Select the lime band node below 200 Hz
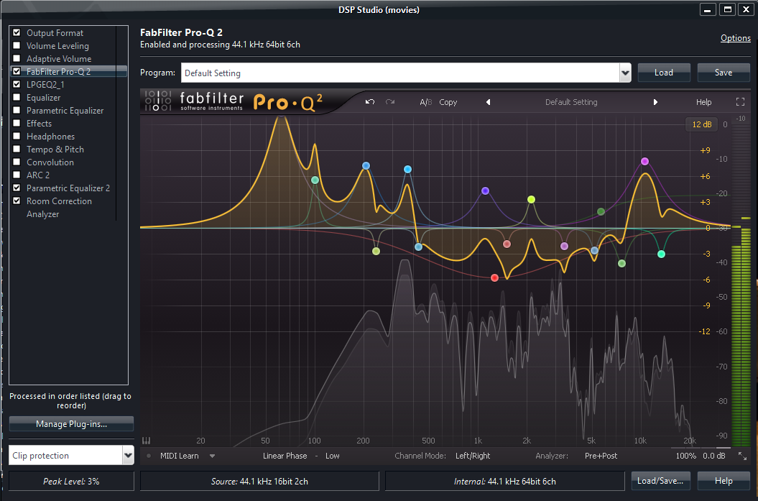The image size is (758, 501). pyautogui.click(x=376, y=251)
